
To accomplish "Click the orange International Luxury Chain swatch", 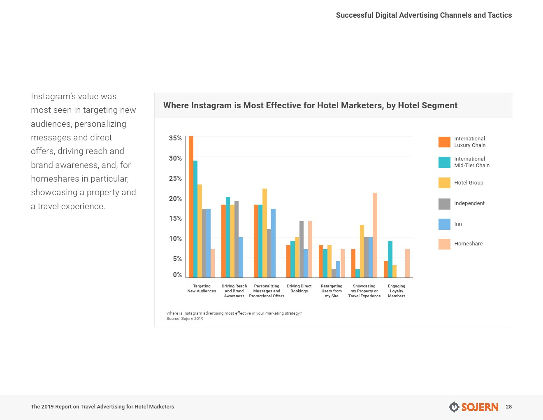I will coord(444,142).
